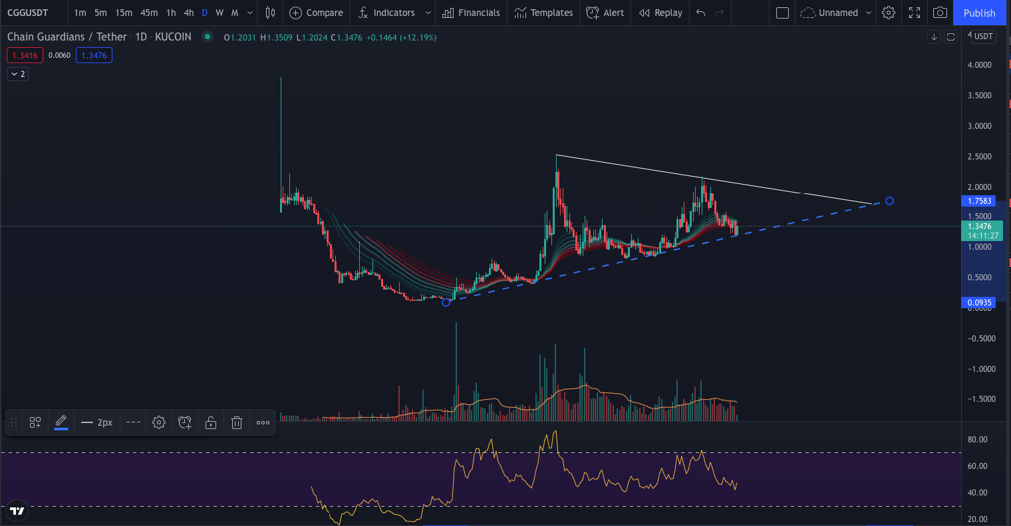Open the CGGUSDT symbol search
1011x526 pixels.
[x=28, y=13]
